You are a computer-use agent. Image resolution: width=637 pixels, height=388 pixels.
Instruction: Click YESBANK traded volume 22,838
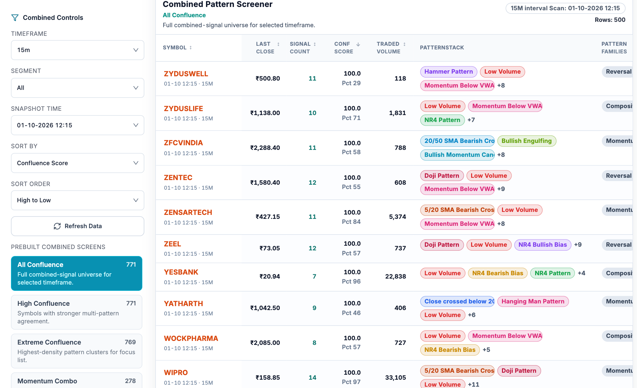pos(395,277)
